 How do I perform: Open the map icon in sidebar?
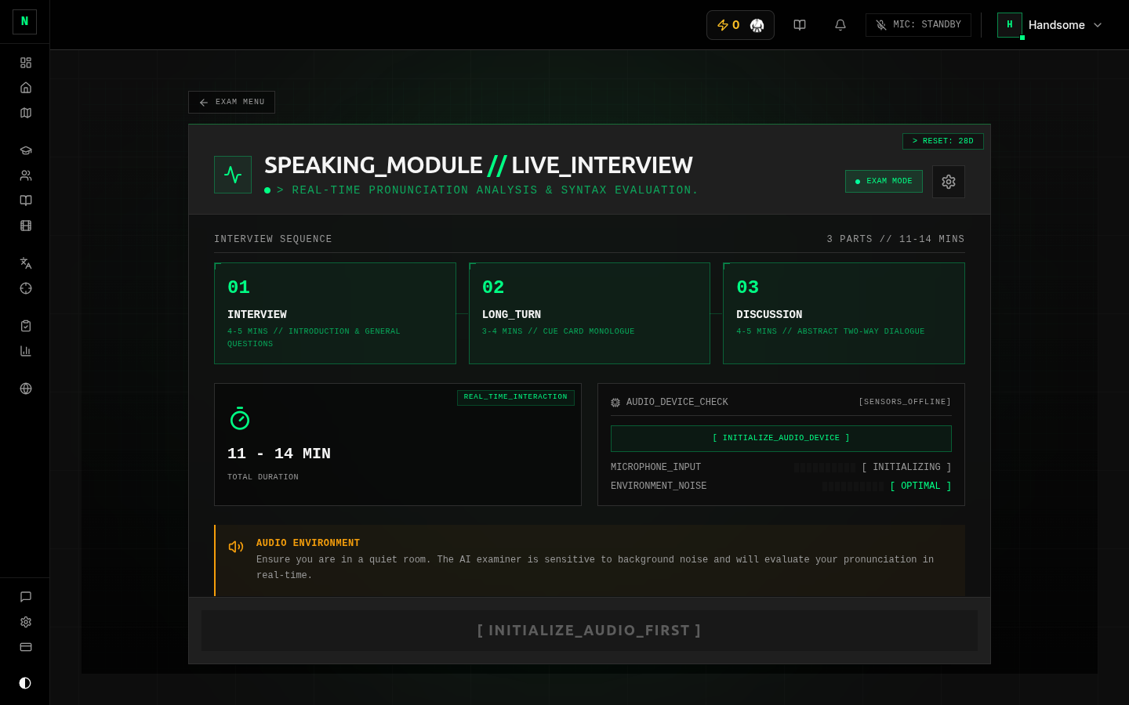26,113
